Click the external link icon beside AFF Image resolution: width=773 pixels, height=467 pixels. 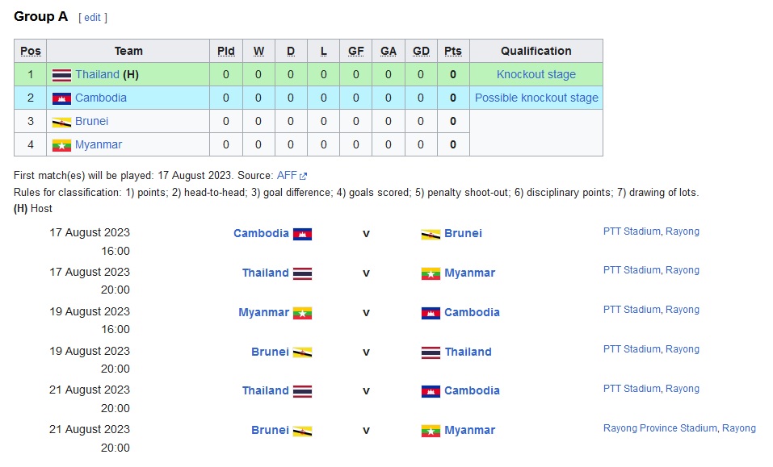(304, 176)
